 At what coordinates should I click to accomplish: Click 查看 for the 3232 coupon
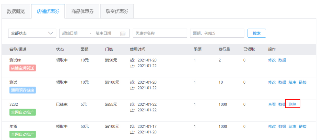click(x=272, y=104)
